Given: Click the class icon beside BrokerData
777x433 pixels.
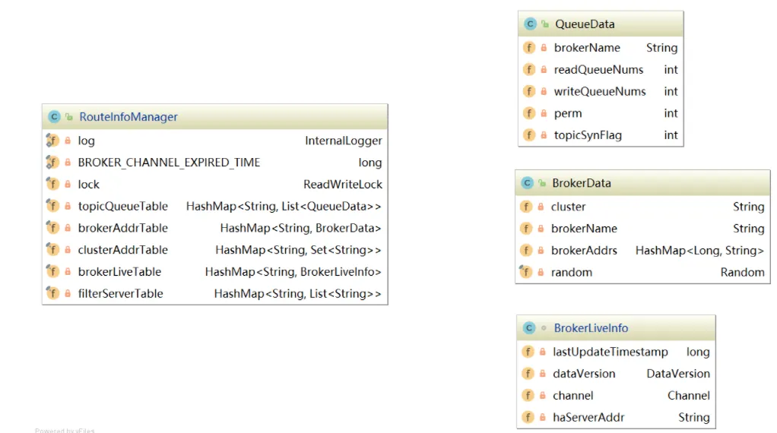Looking at the screenshot, I should click(527, 183).
